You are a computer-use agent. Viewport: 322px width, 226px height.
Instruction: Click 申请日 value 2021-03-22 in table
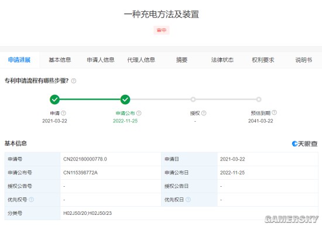point(232,159)
